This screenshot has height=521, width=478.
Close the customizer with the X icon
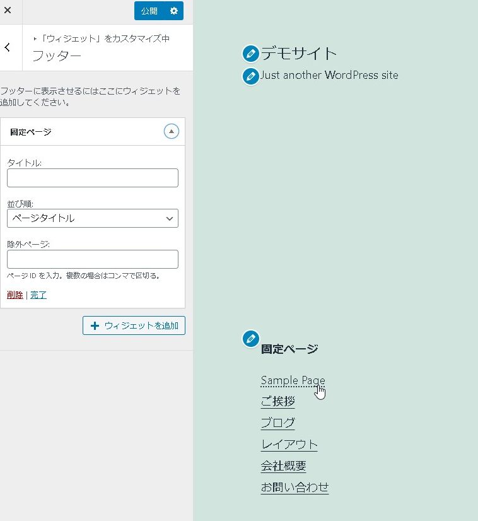pyautogui.click(x=8, y=11)
